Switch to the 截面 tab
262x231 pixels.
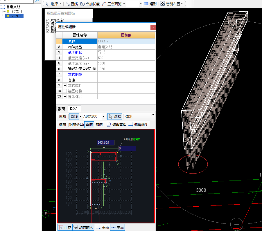62,109
